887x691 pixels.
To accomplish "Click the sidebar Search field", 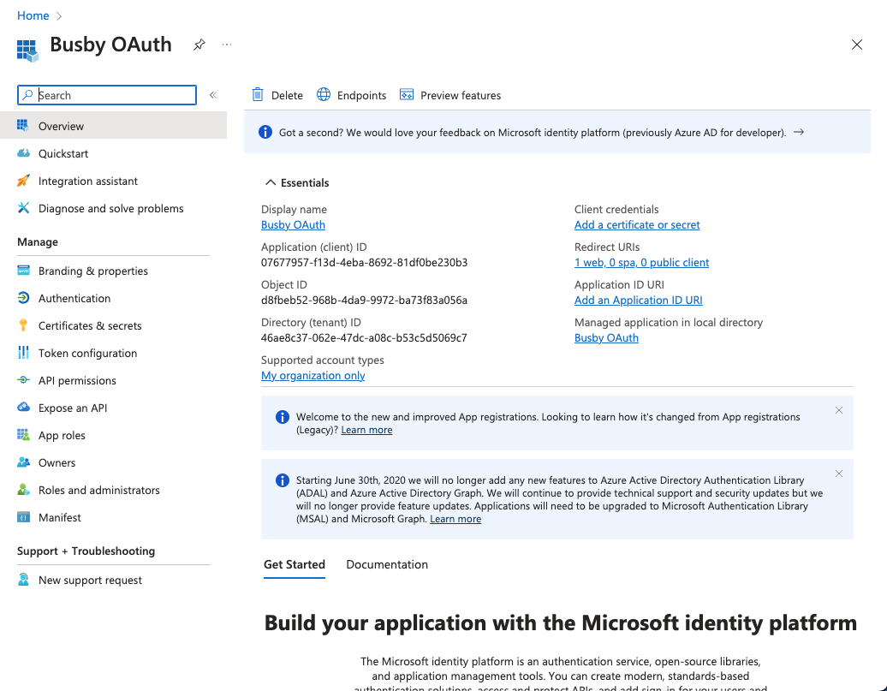I will coord(107,95).
